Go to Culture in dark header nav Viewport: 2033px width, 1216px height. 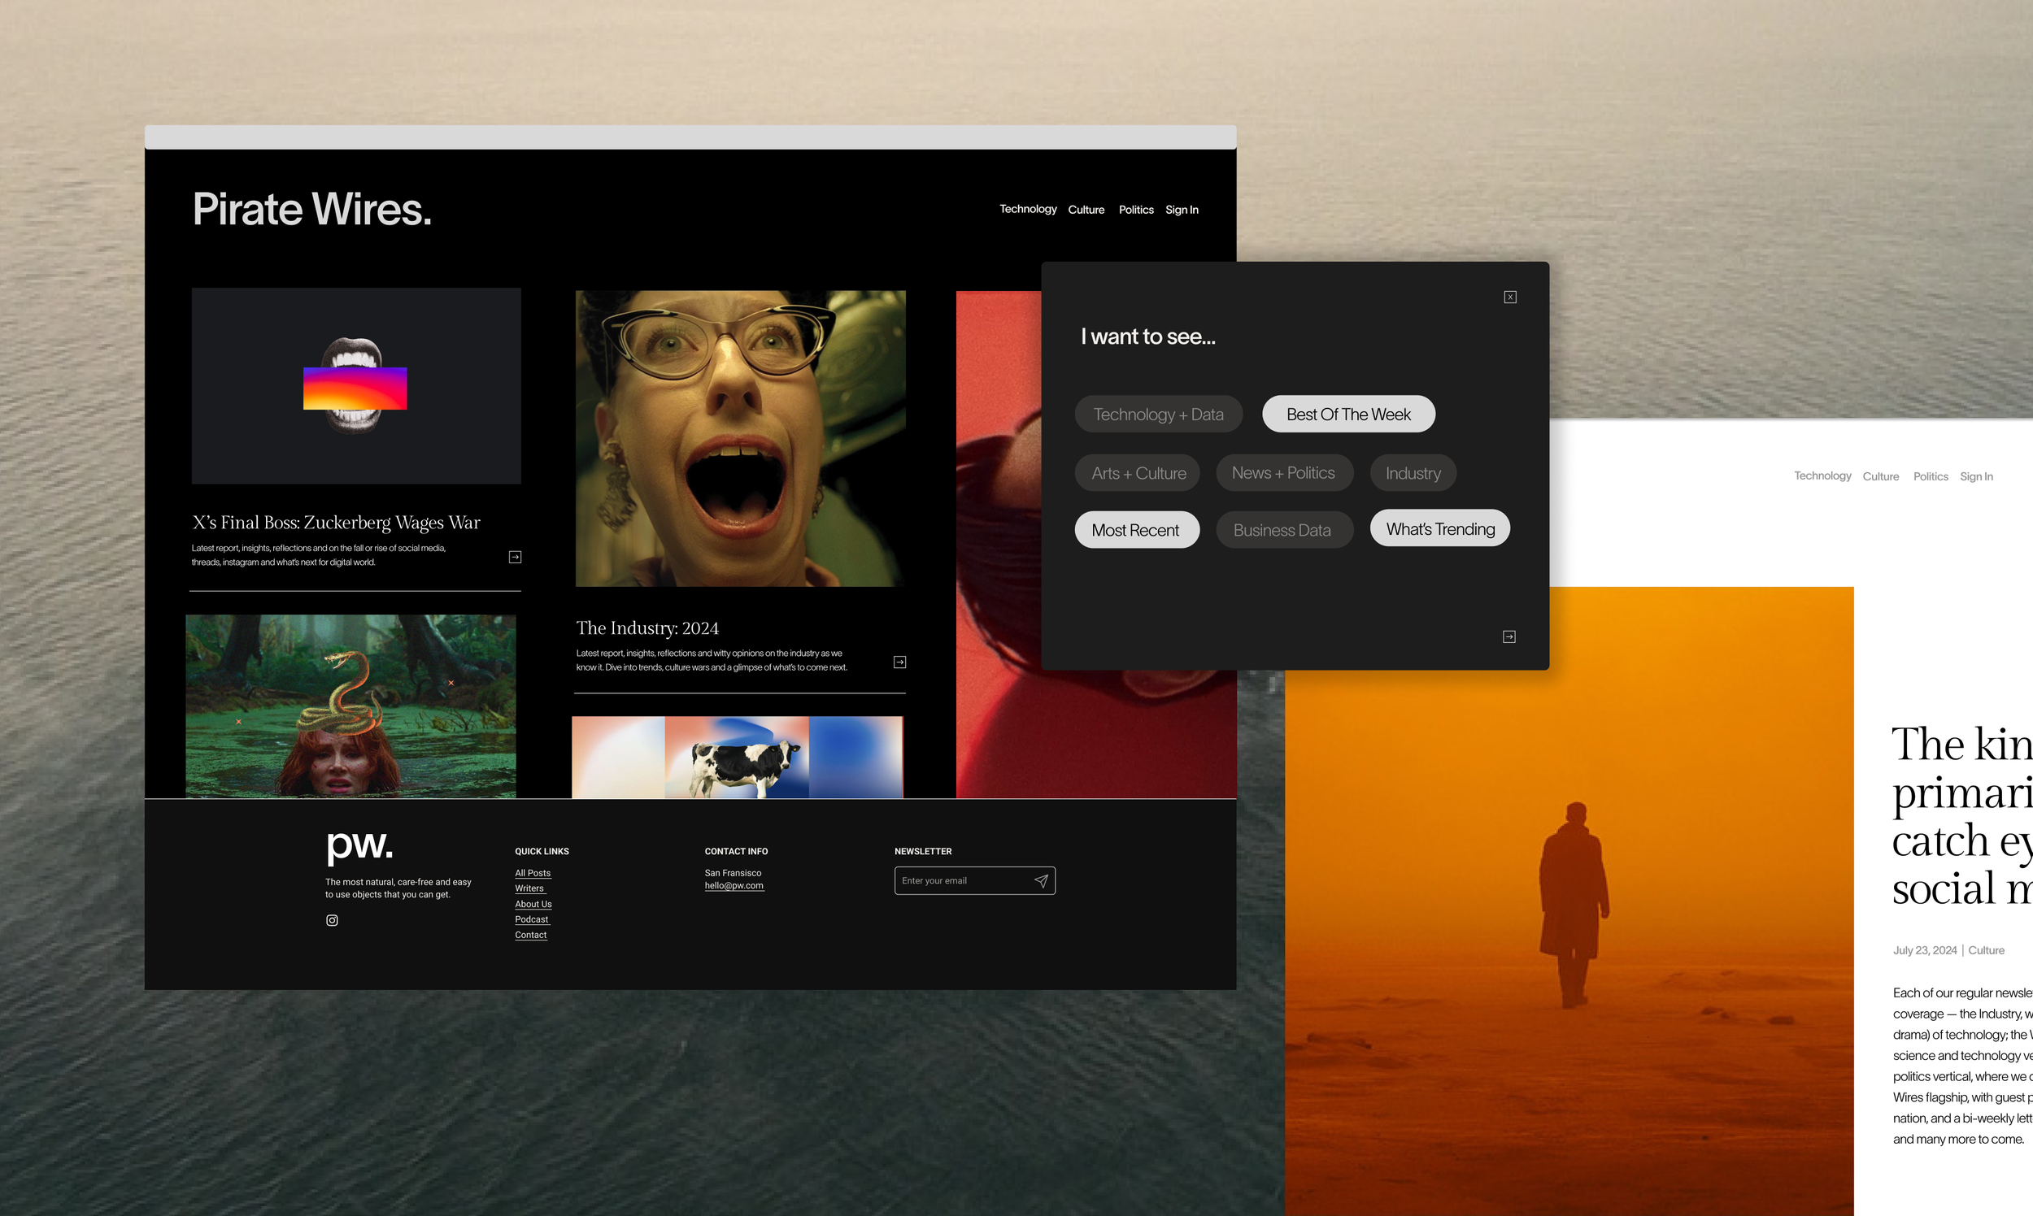[1086, 211]
